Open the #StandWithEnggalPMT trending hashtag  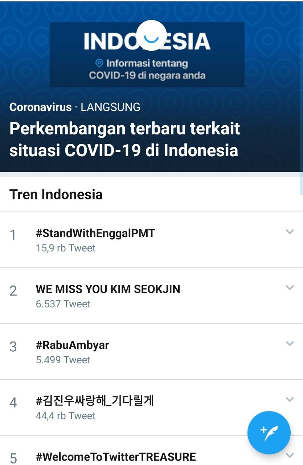[x=95, y=233]
